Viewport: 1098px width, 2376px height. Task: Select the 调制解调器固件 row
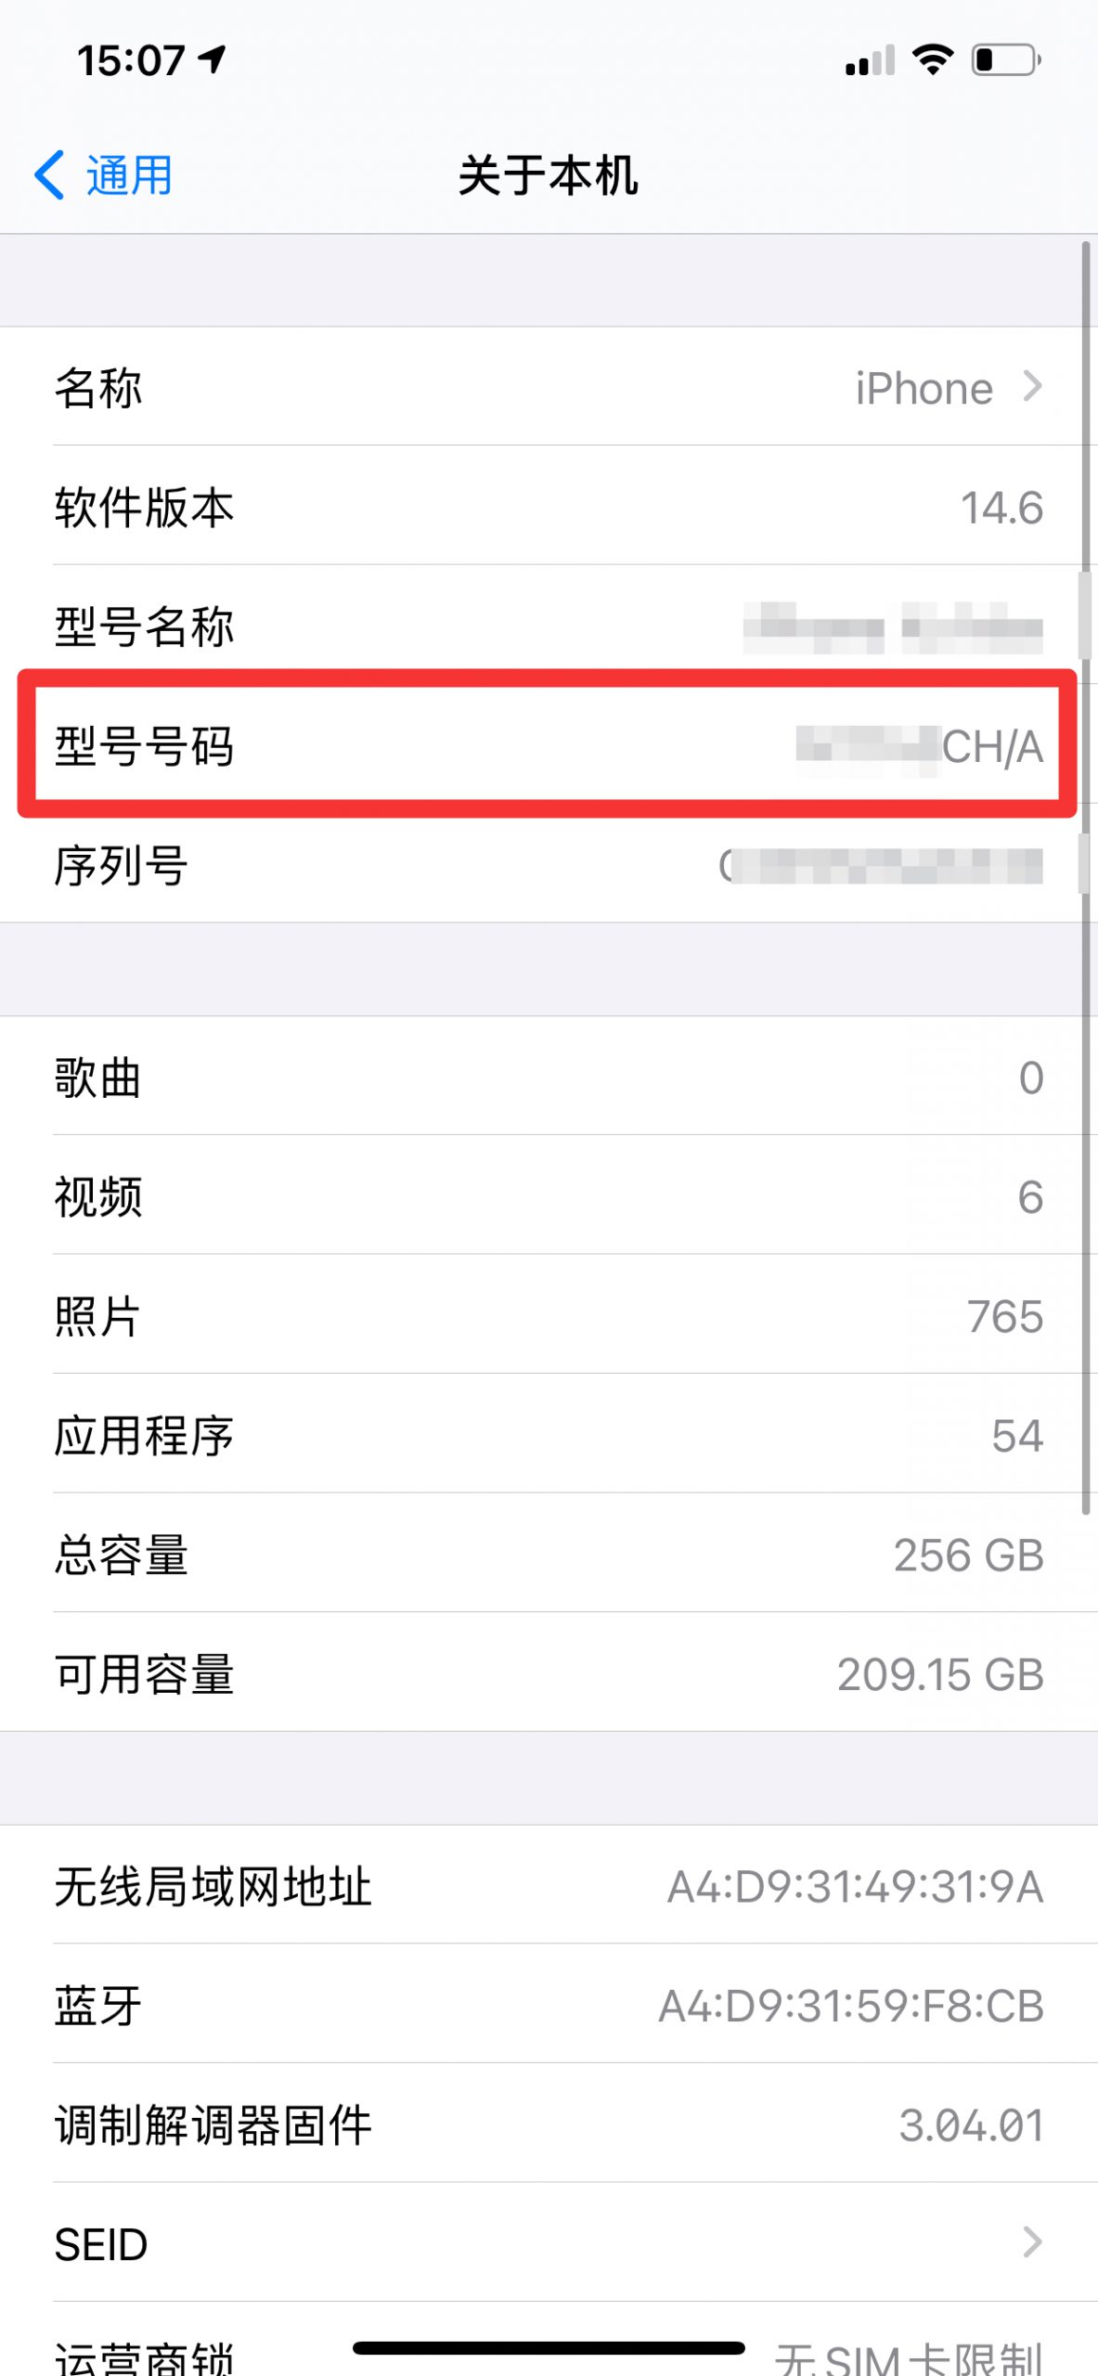[549, 2124]
